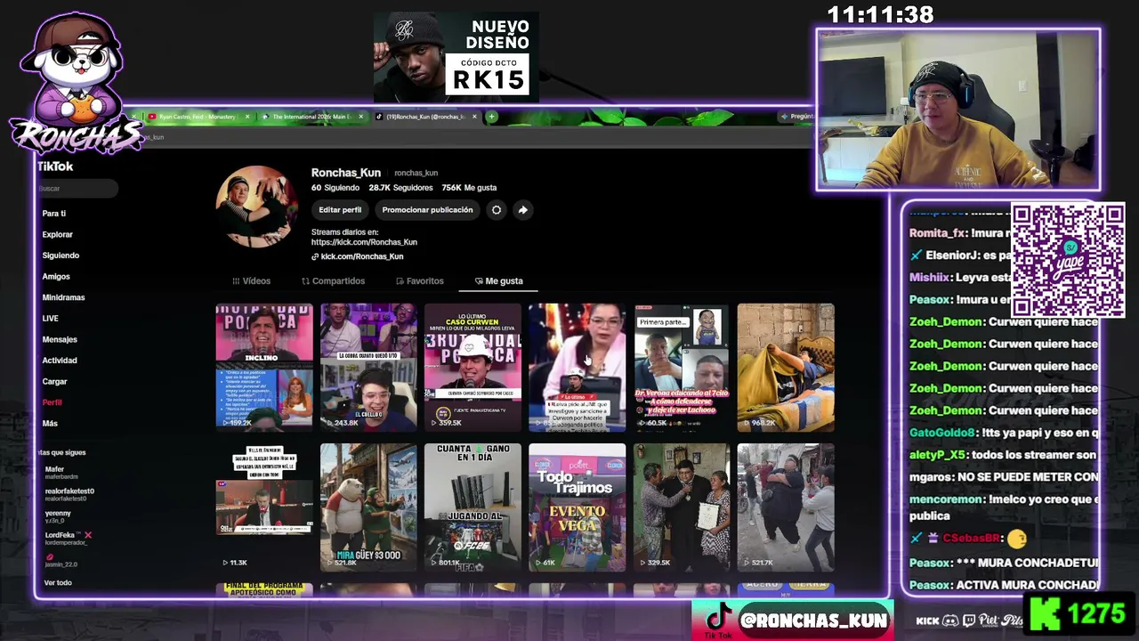Open Mensajes in the TikTok sidebar
This screenshot has width=1139, height=641.
click(60, 339)
